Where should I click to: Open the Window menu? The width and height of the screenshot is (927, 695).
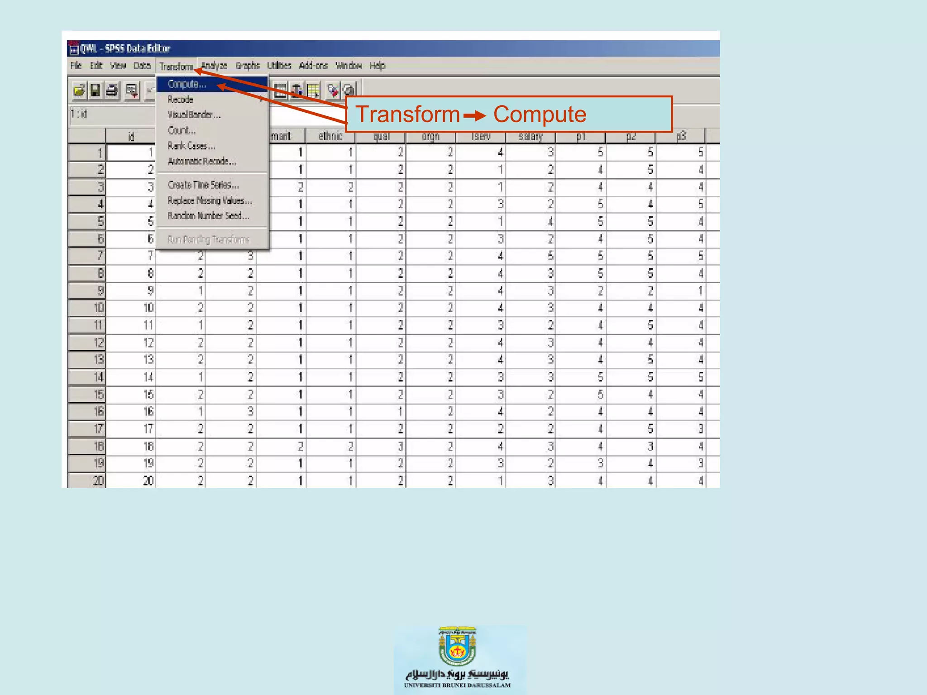349,66
